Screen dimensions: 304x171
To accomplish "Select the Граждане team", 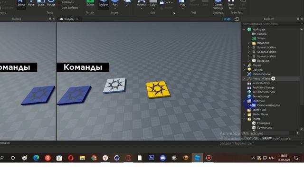I will 264,123.
